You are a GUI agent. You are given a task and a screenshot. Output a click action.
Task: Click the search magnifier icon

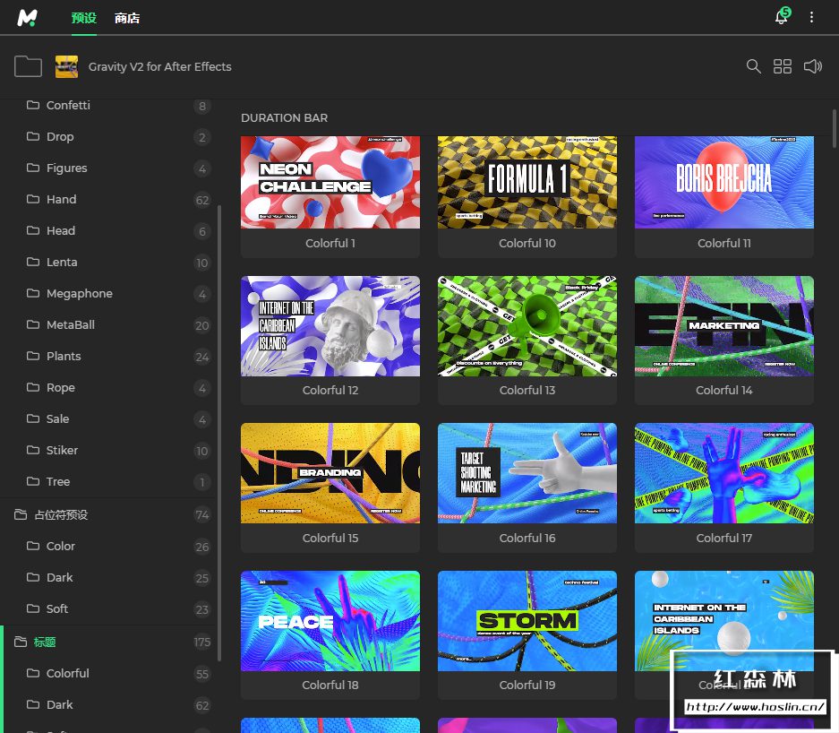[x=753, y=66]
